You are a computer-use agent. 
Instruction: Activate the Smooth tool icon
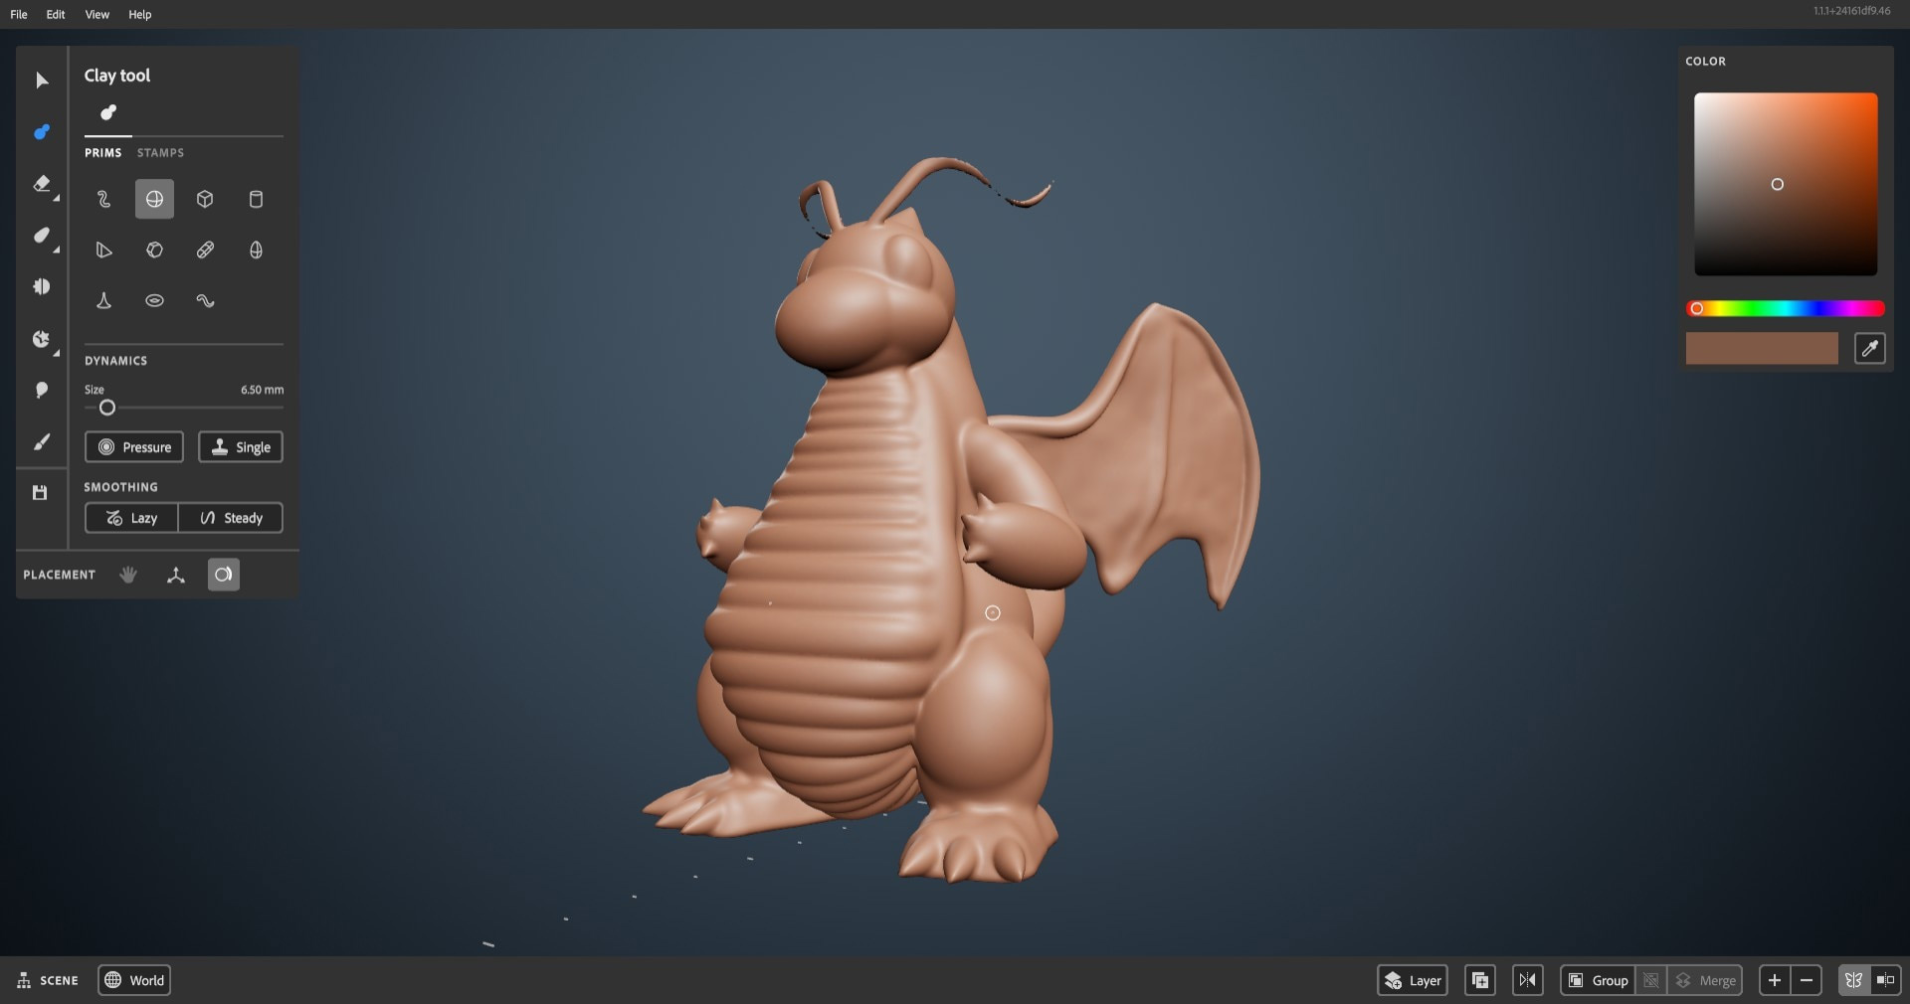41,236
